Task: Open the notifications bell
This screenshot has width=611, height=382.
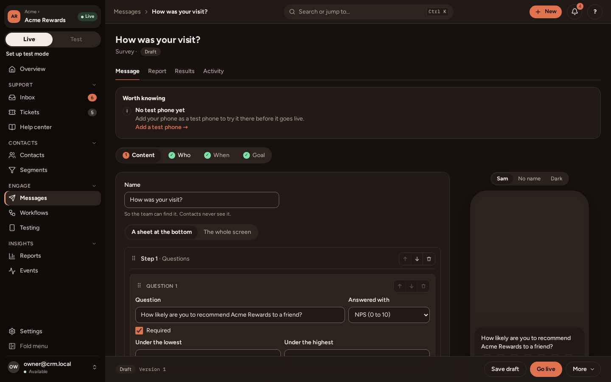Action: pyautogui.click(x=575, y=12)
